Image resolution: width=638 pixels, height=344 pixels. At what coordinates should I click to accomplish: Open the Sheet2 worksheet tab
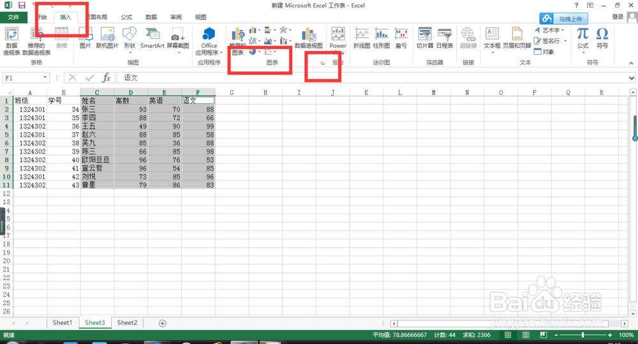[x=127, y=323]
